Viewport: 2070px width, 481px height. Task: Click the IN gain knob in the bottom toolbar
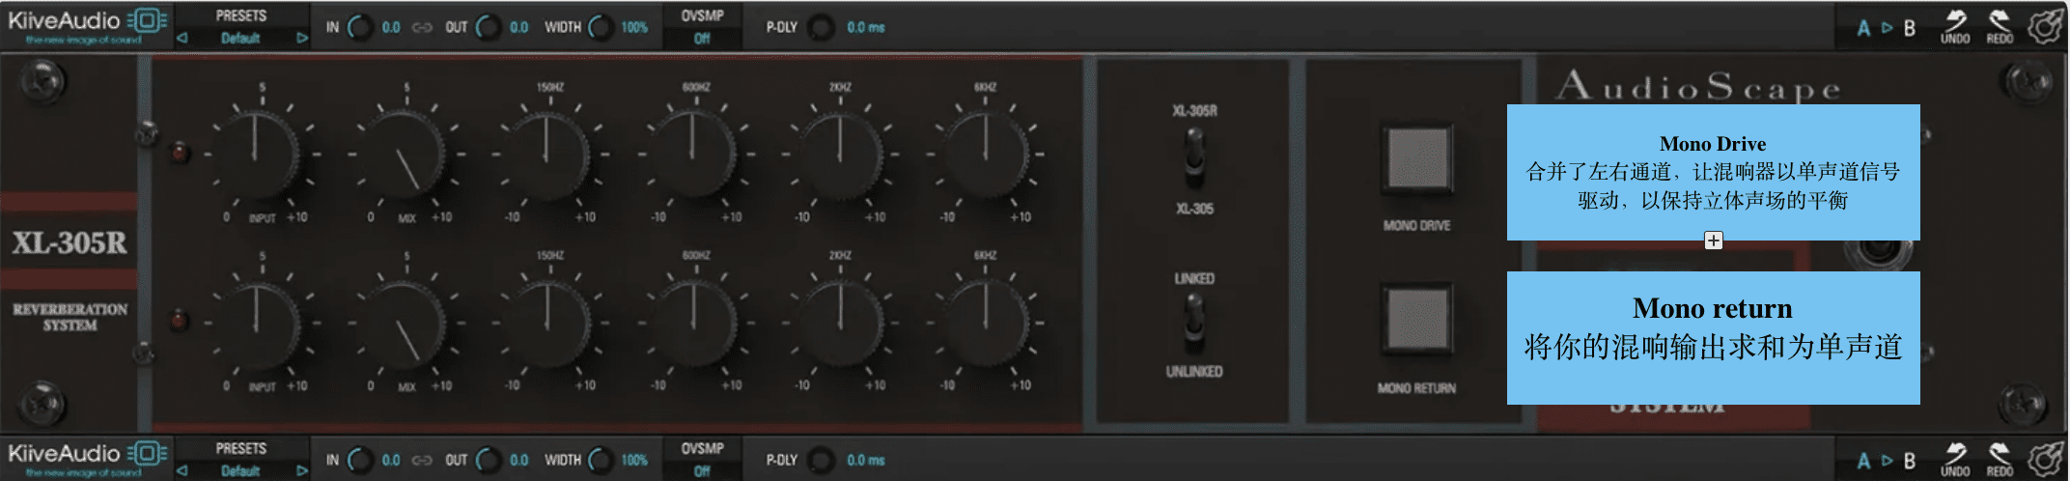coord(360,460)
